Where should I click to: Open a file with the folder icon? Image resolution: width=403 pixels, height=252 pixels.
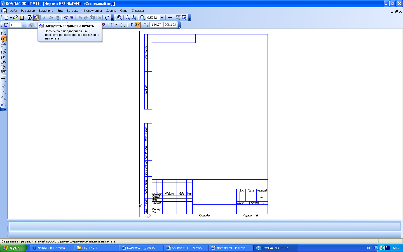point(15,18)
